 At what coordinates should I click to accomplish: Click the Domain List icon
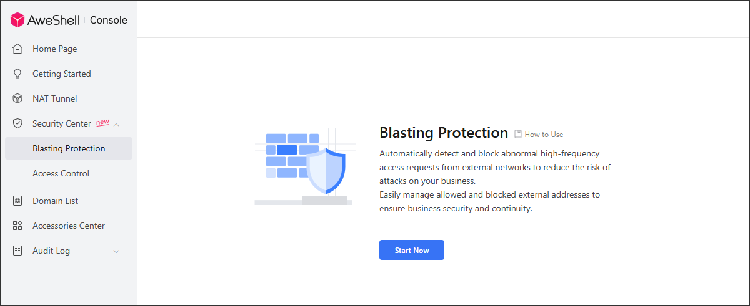click(x=17, y=201)
